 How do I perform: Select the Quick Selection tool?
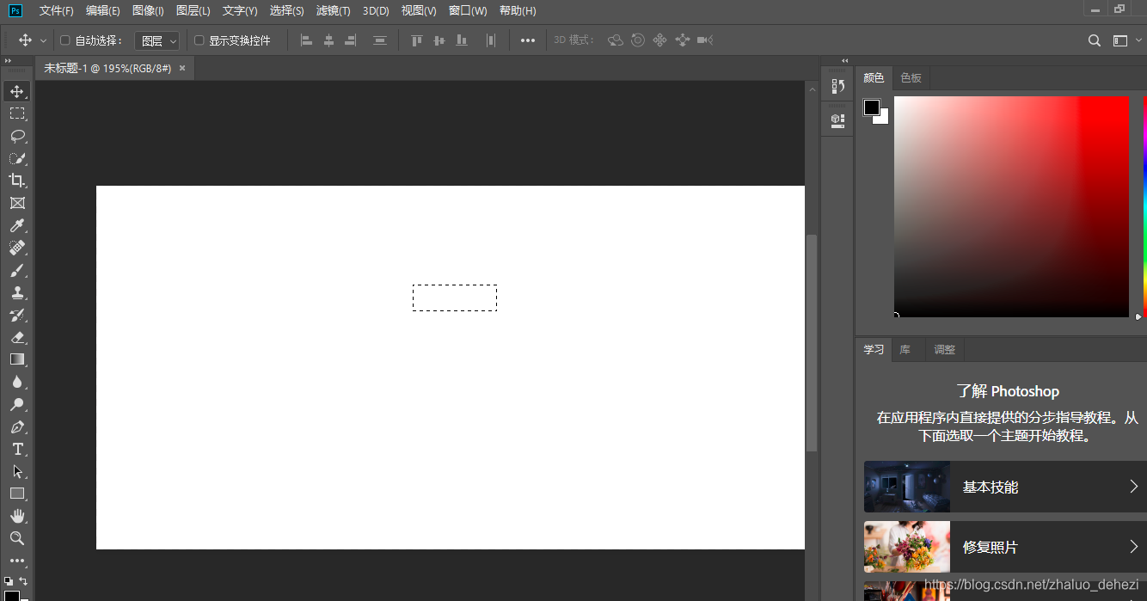click(17, 158)
